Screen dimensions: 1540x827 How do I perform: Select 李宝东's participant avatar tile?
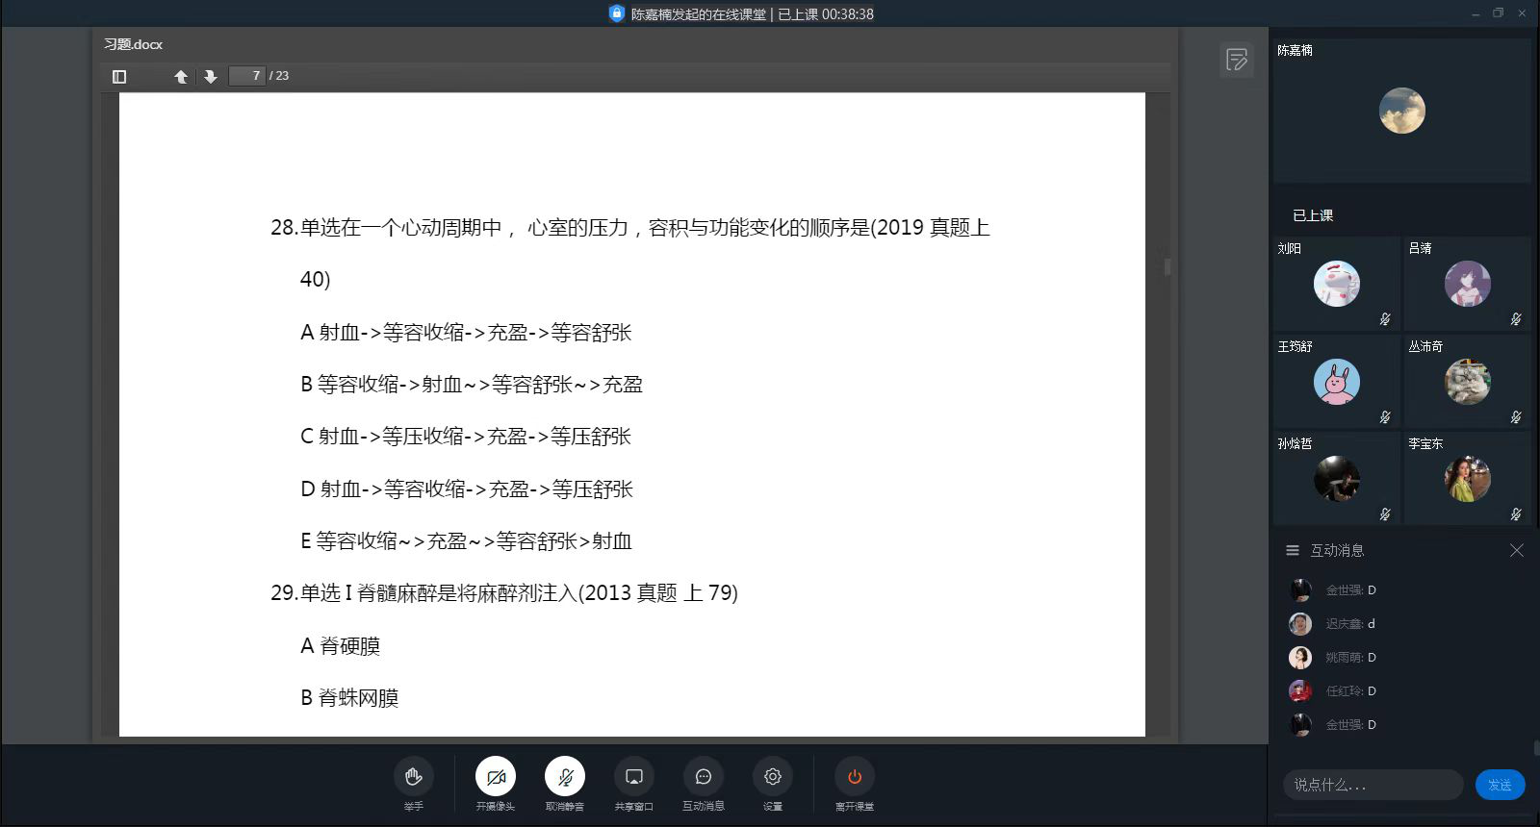pyautogui.click(x=1467, y=479)
